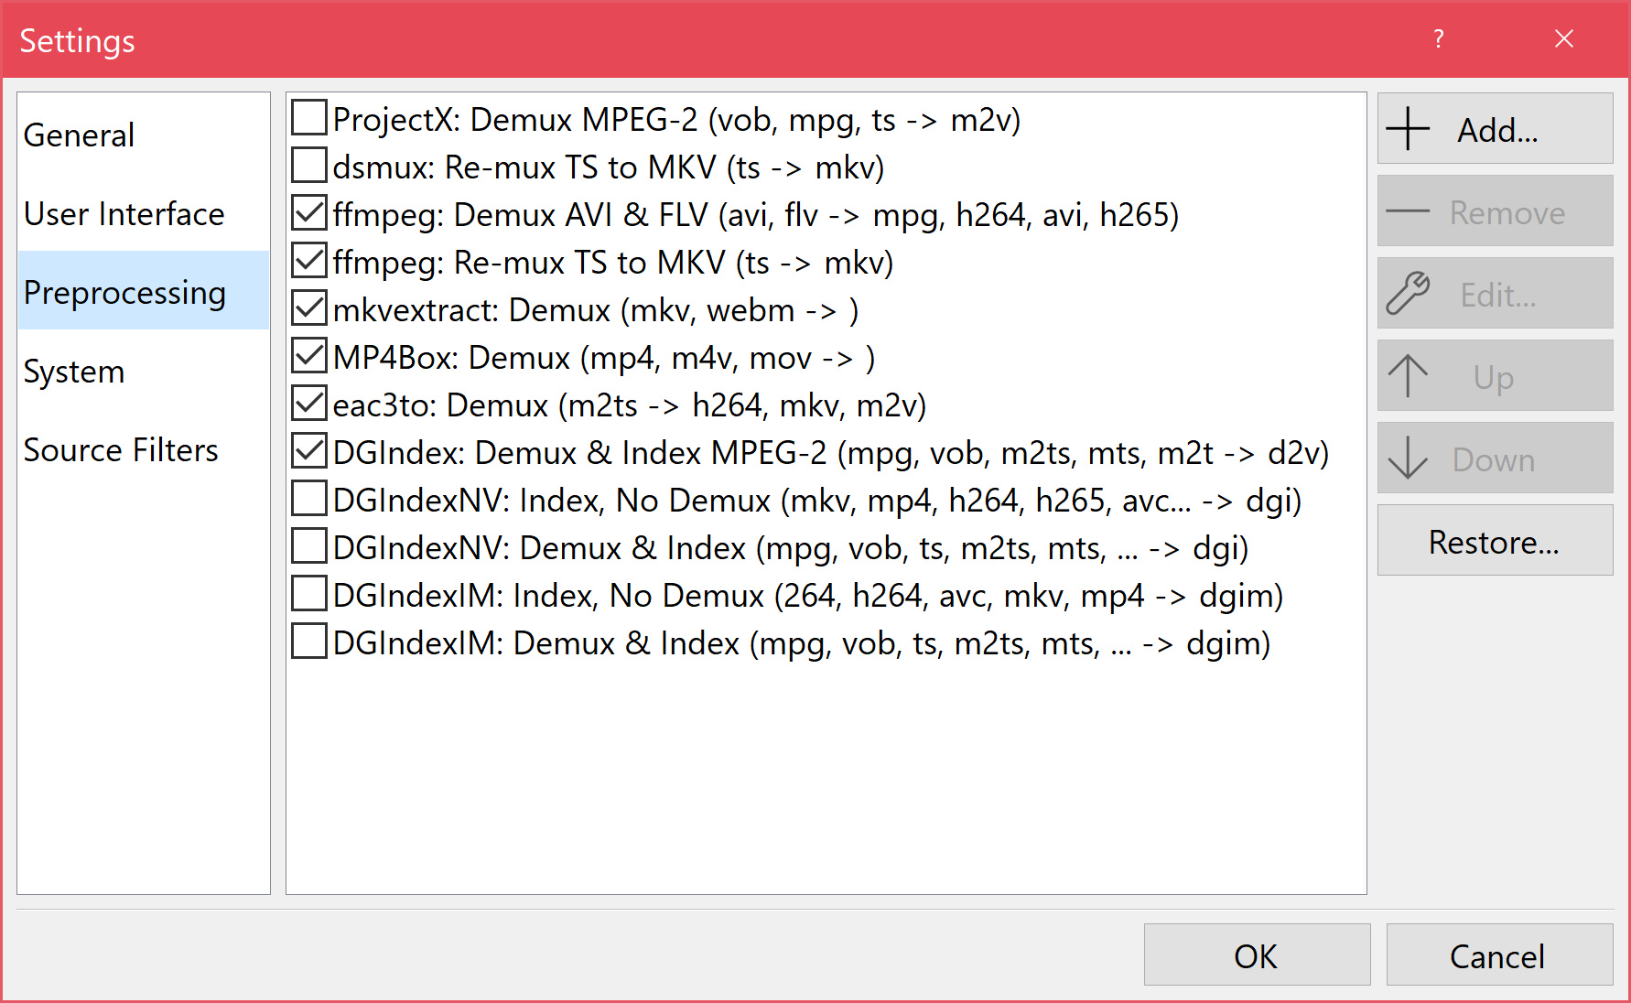
Task: Select 'eac3to: Demux' row text
Action: (x=630, y=405)
